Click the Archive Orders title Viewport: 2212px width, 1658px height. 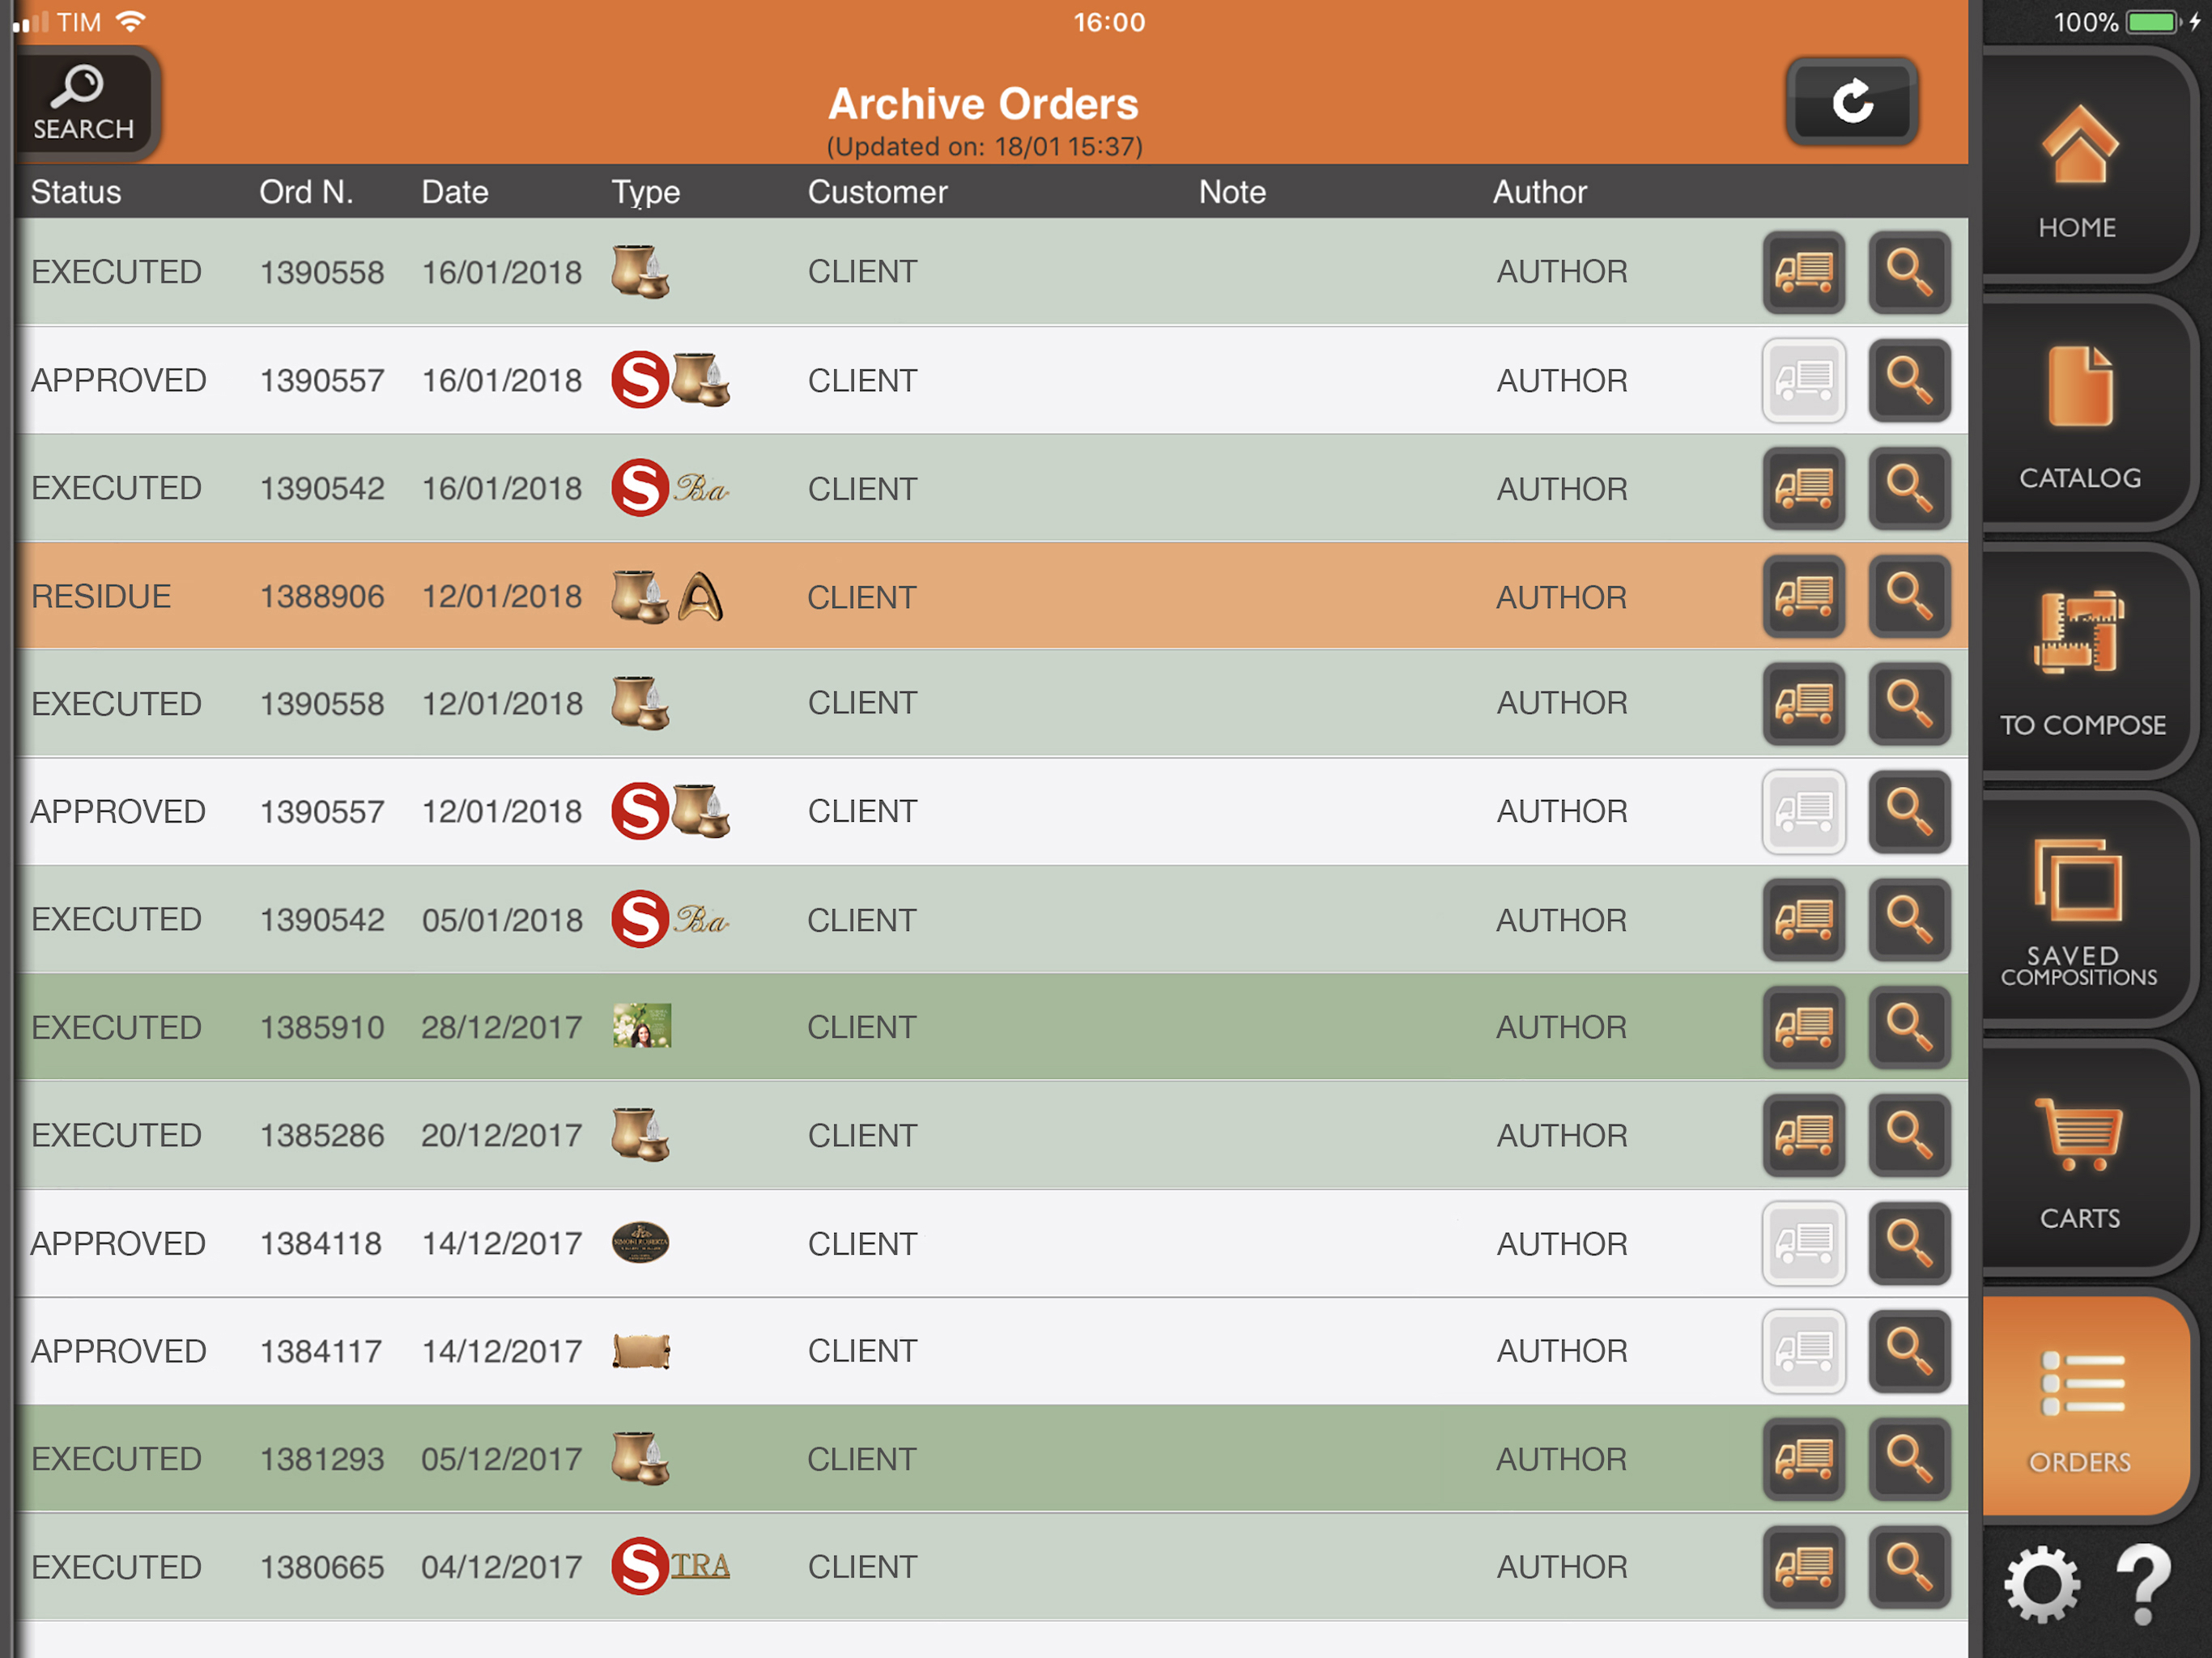(x=984, y=104)
